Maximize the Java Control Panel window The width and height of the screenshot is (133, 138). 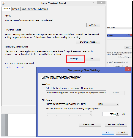pos(94,2)
